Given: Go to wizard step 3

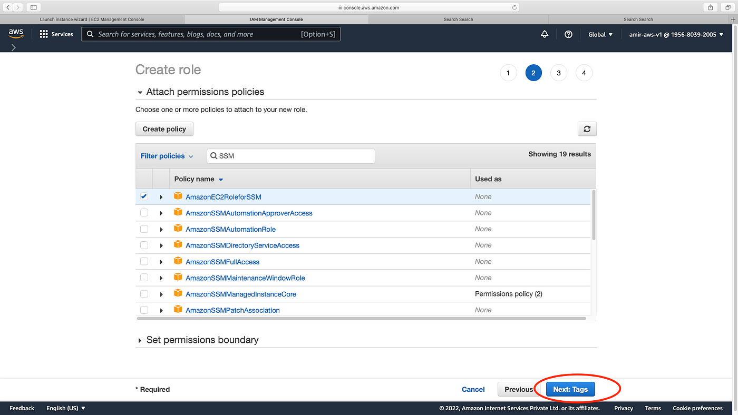Looking at the screenshot, I should [x=559, y=73].
